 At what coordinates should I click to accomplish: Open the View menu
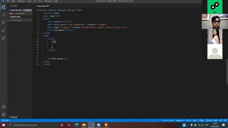[x=29, y=1]
